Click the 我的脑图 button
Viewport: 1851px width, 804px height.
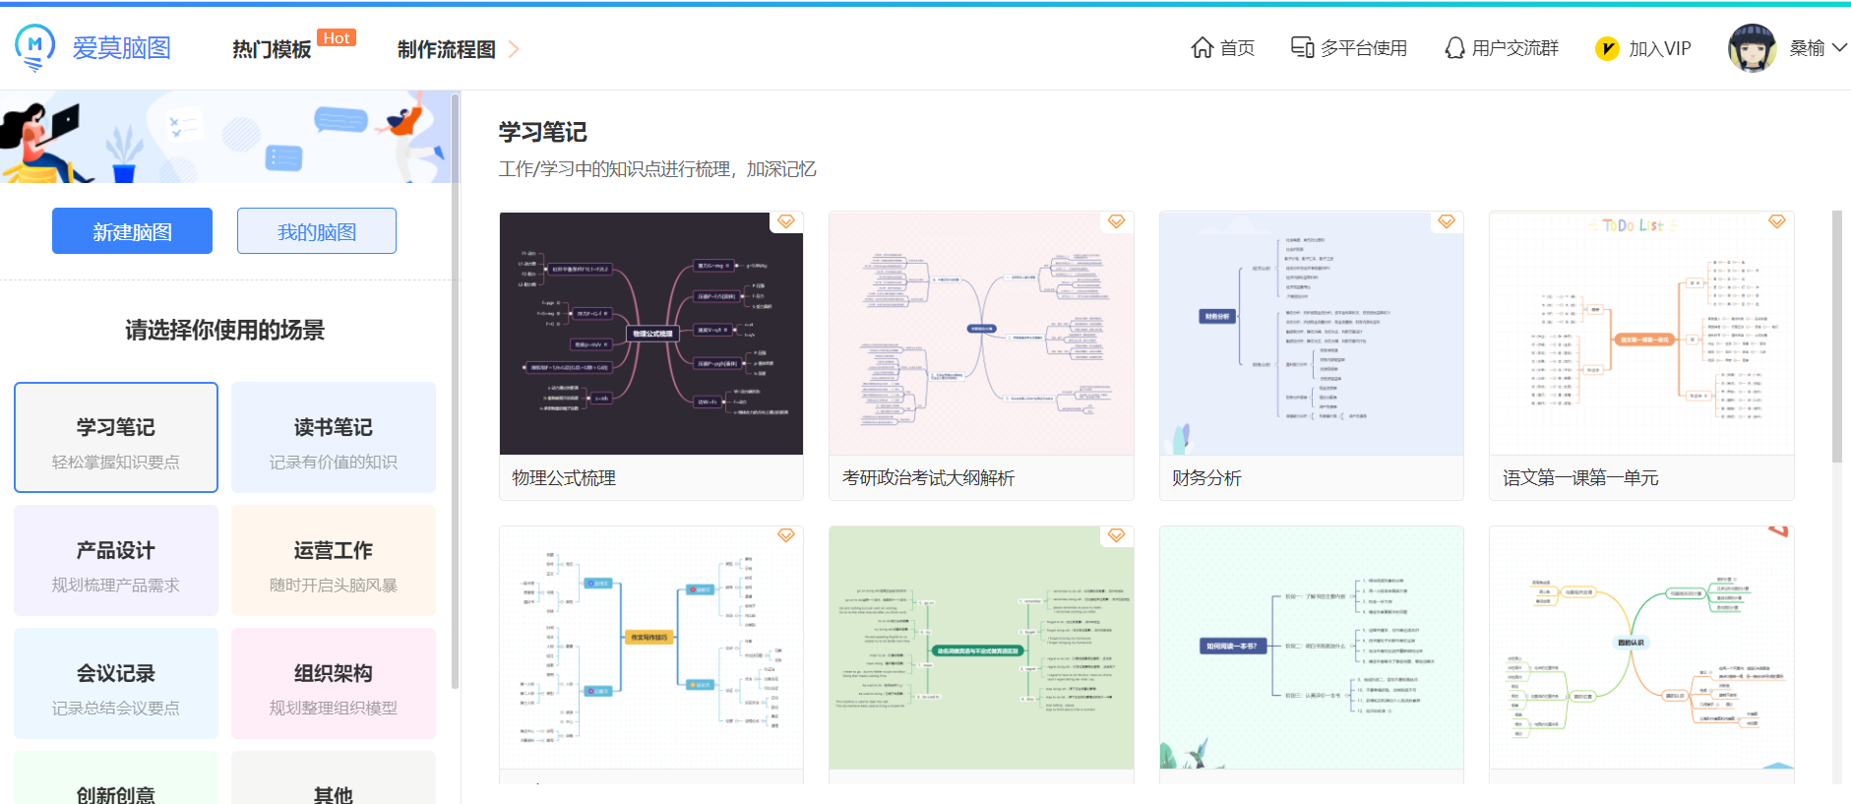coord(317,230)
